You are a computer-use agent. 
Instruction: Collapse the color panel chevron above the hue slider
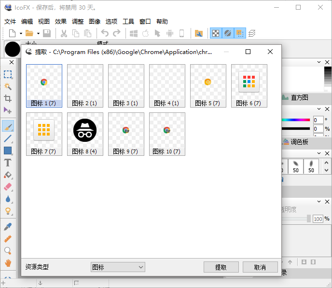point(319,109)
